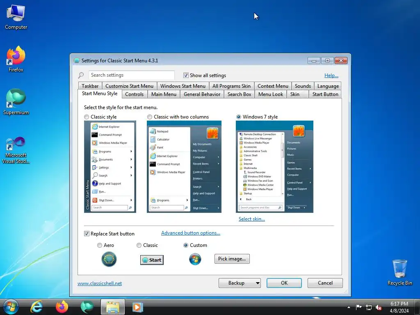Select the Microsoft Visual Studio desktop shortcut
This screenshot has width=420, height=315.
(16, 150)
